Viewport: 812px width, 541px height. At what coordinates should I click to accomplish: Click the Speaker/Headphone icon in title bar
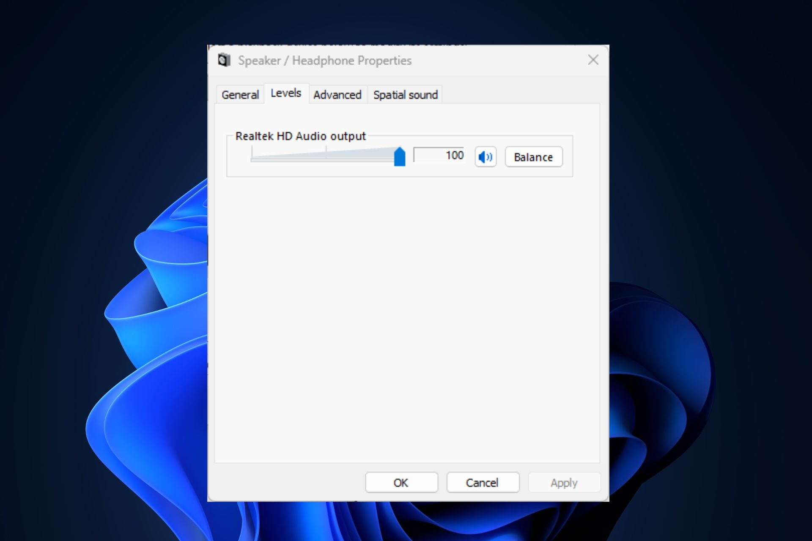225,59
